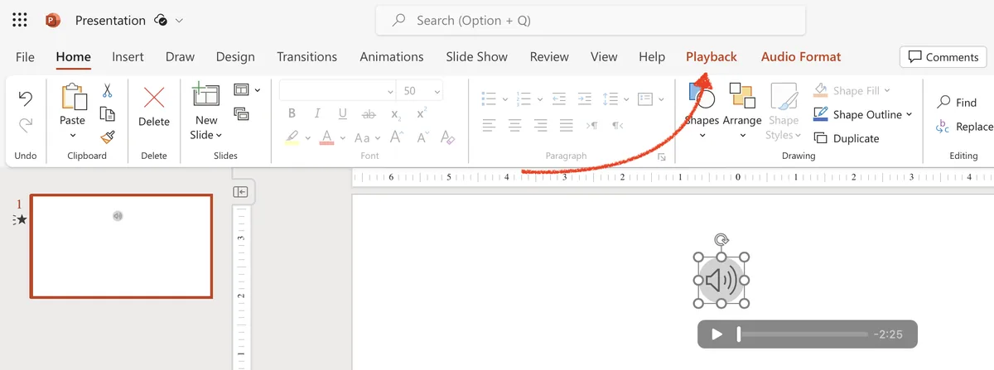
Task: Click the PowerPoint logo icon
Action: [x=53, y=20]
